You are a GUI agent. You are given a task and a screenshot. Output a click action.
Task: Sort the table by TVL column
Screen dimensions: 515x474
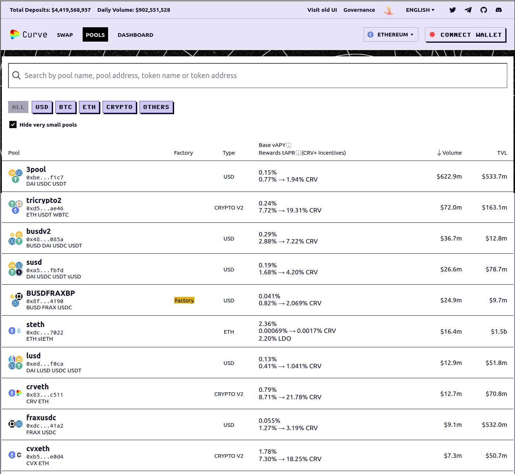point(502,153)
